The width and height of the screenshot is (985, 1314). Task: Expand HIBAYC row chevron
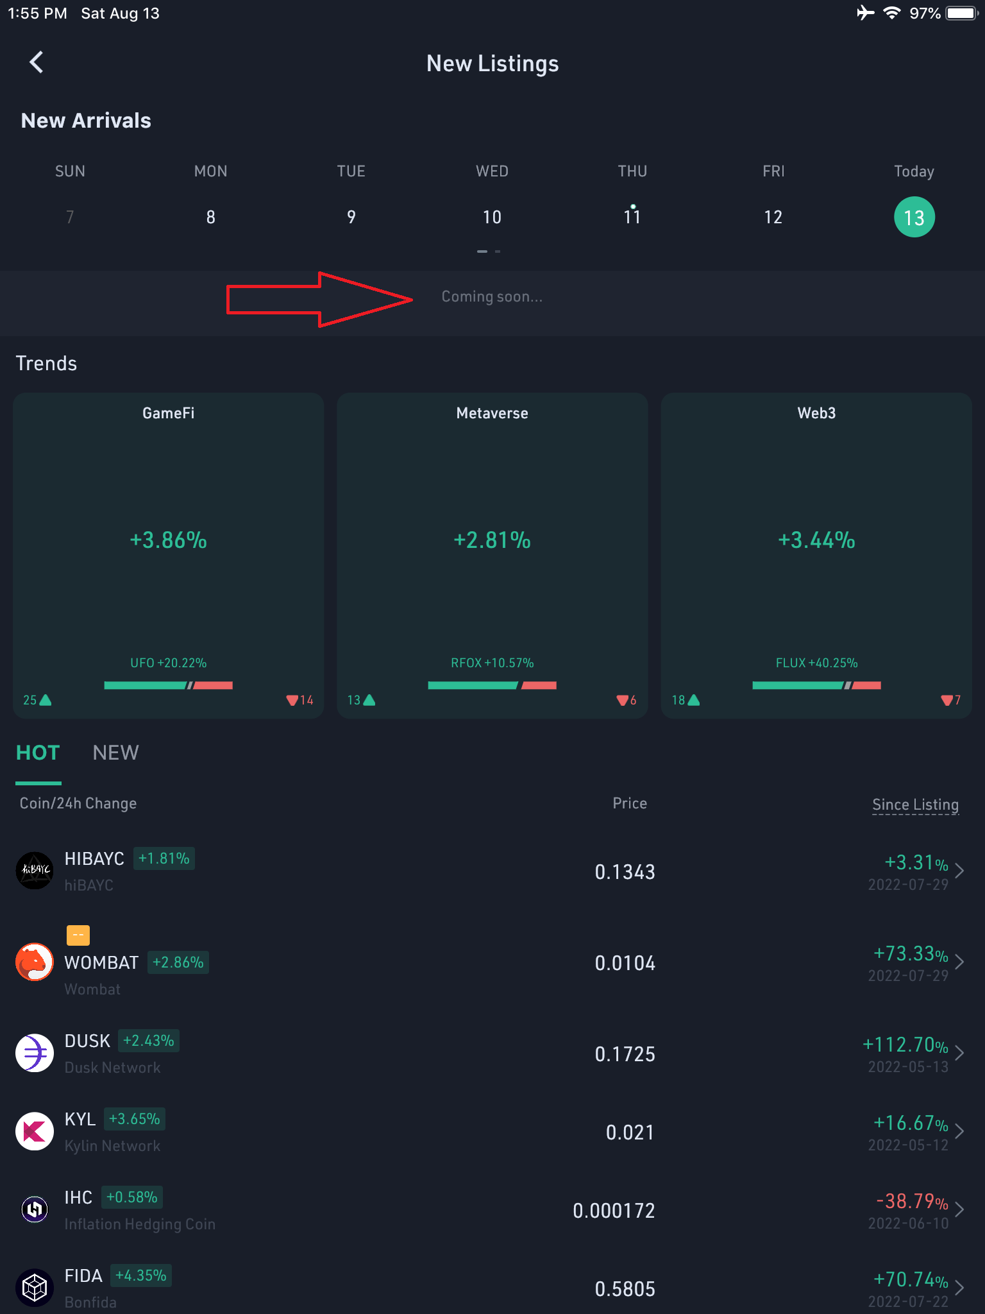[959, 871]
